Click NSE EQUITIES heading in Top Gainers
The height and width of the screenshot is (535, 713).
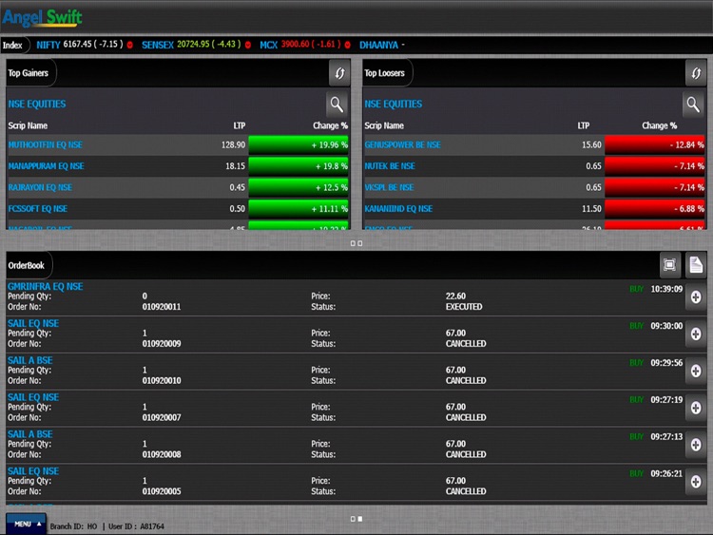37,105
